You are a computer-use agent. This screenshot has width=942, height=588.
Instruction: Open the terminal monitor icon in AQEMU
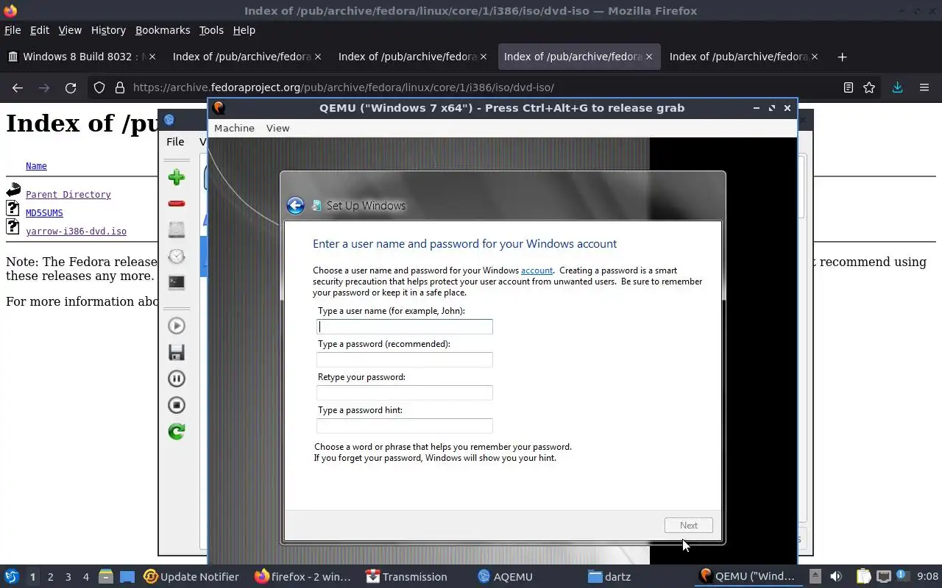point(176,282)
